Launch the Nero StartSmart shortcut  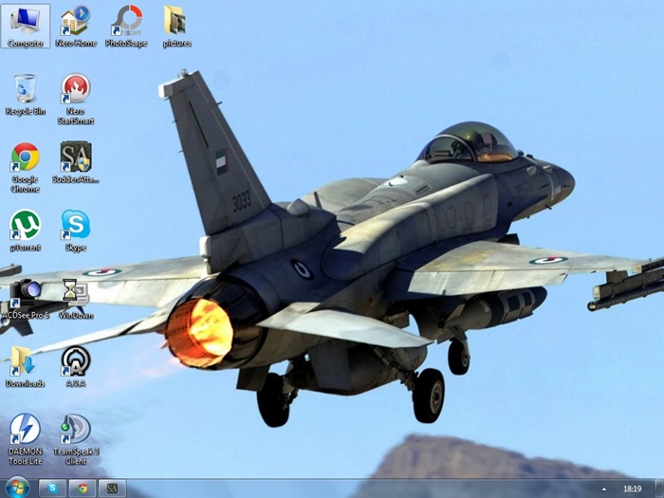pos(76,99)
